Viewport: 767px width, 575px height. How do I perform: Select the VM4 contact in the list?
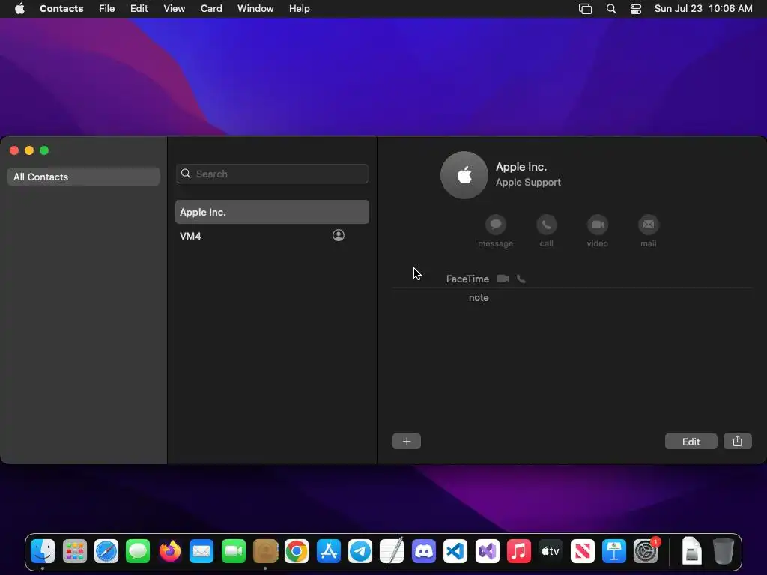click(x=272, y=236)
